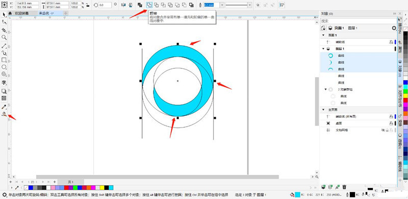Viewport: 408px width, 199px height.
Task: Click the Weld objects button
Action: click(149, 5)
